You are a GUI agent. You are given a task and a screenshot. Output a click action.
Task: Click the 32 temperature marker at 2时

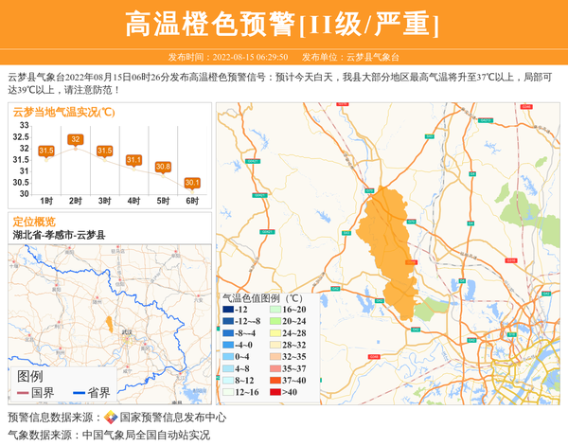(x=76, y=140)
